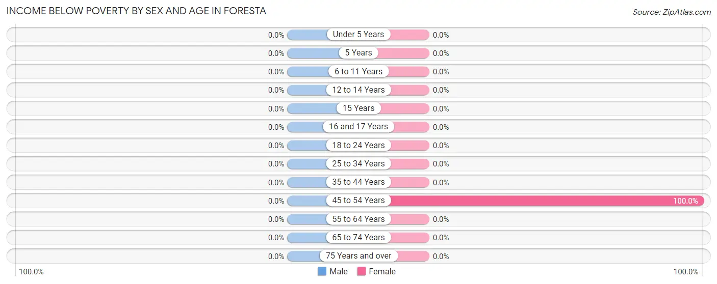Select the 35 to 44 Years label
The width and height of the screenshot is (717, 284).
click(358, 182)
